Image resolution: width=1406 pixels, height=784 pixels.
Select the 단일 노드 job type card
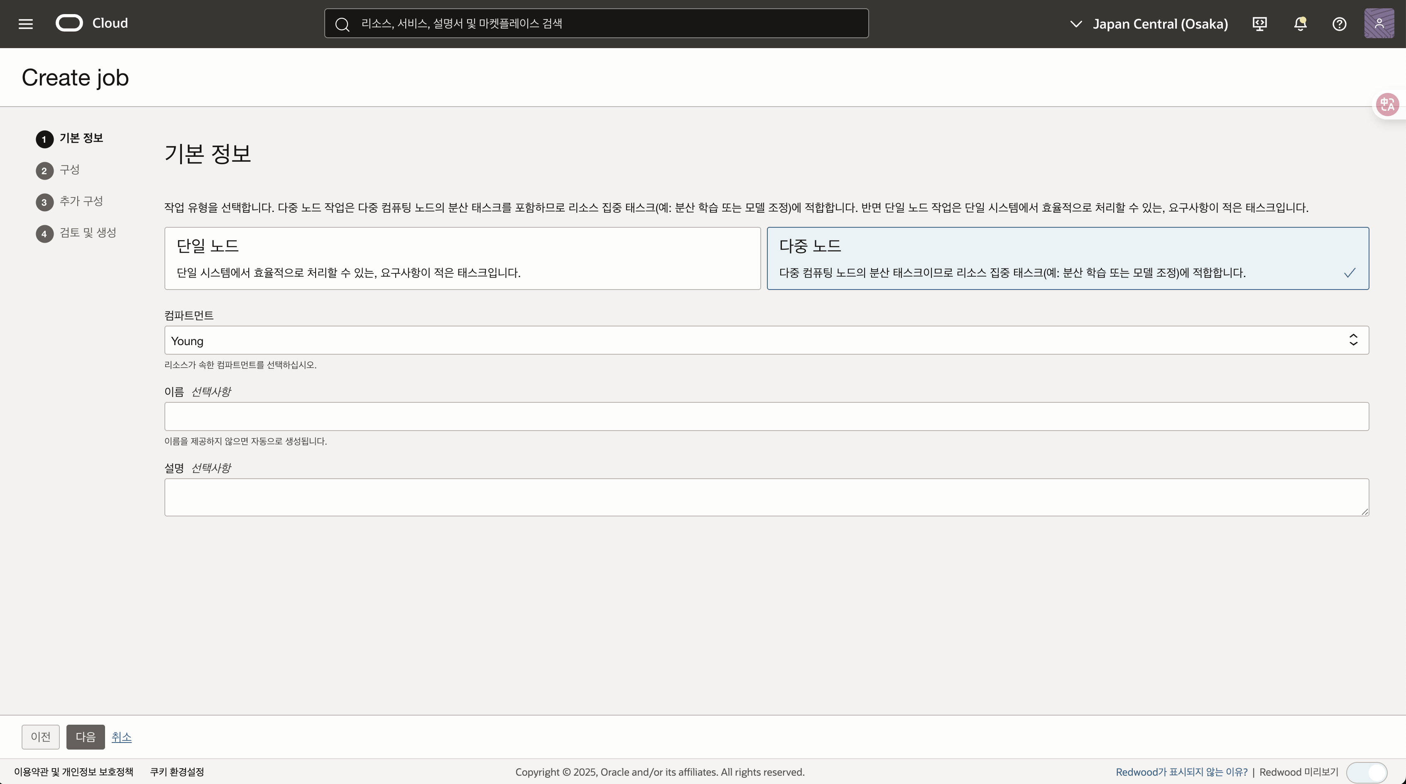[462, 258]
